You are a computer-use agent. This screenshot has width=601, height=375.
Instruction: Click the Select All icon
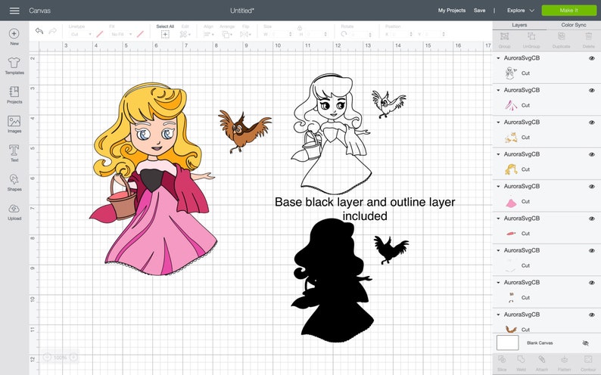(165, 35)
